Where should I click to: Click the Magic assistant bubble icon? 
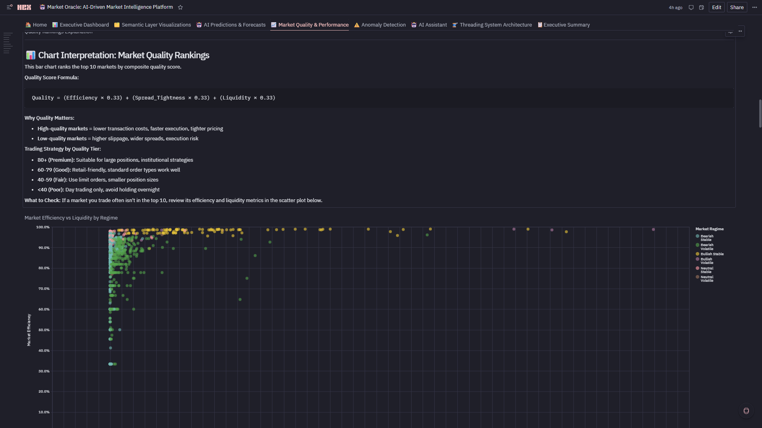[x=746, y=411]
